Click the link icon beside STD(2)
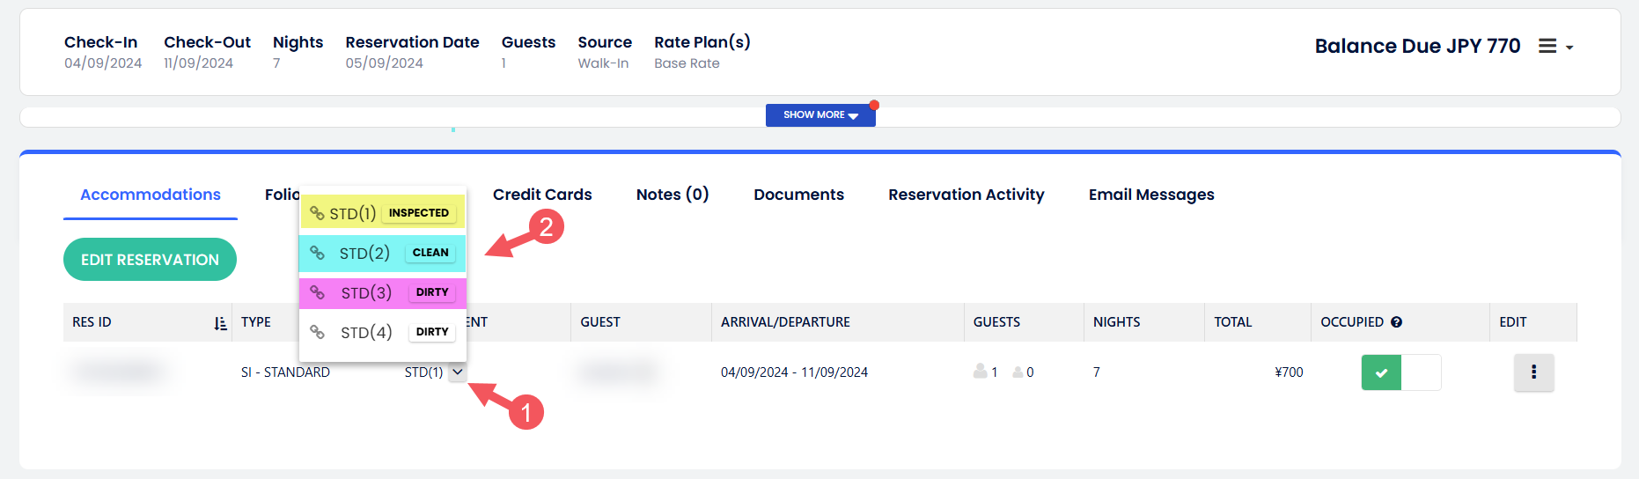 pyautogui.click(x=317, y=253)
